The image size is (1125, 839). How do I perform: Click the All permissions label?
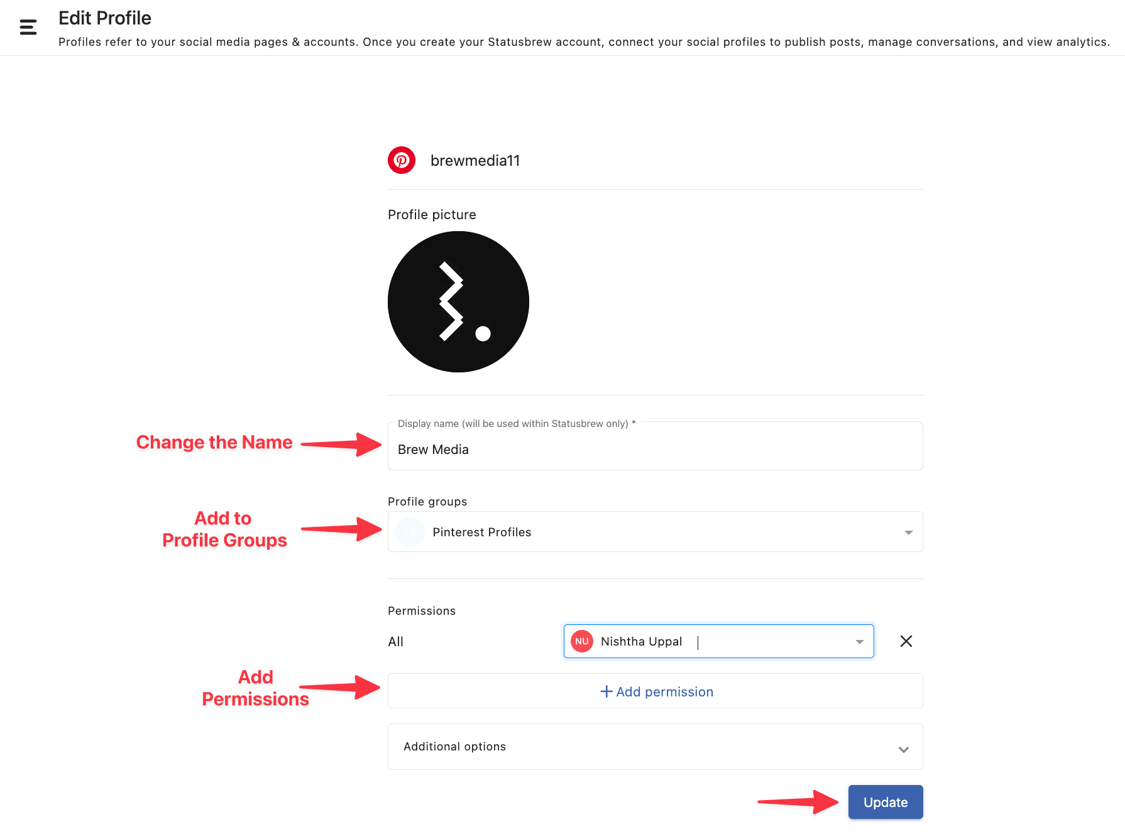395,642
